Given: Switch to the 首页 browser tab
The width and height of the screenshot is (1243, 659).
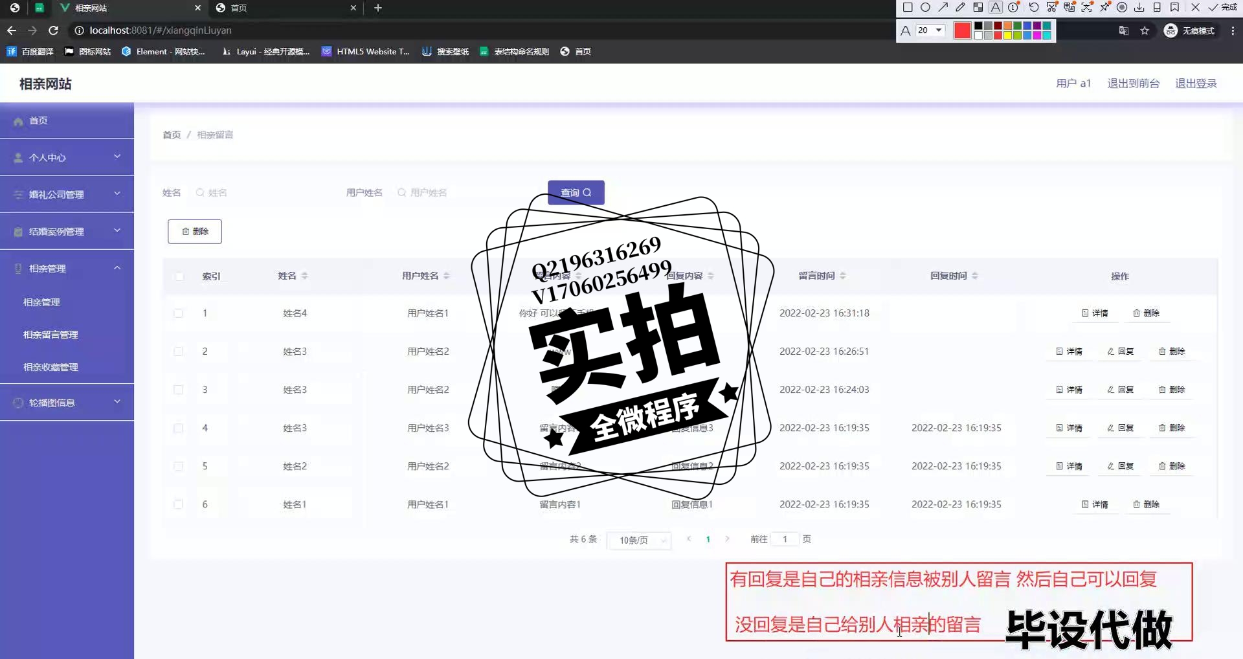Looking at the screenshot, I should coord(286,8).
